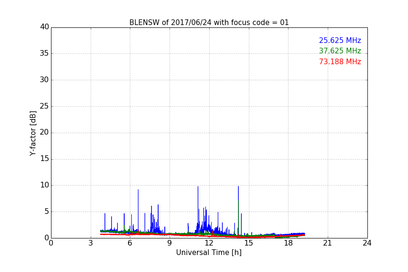Select the red 73.188 MHz legend label
Viewport: 408px width, 272px height.
pyautogui.click(x=340, y=62)
